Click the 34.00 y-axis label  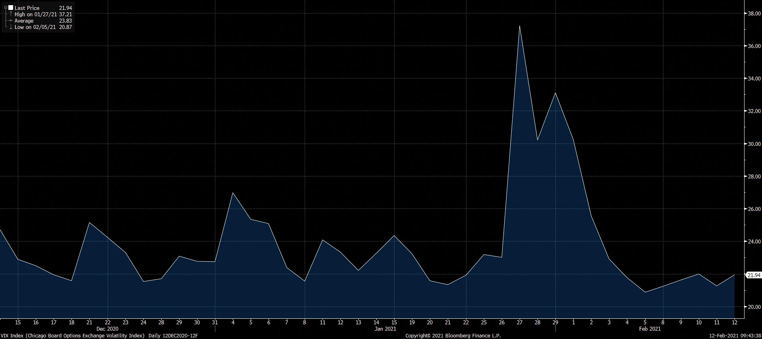point(754,79)
